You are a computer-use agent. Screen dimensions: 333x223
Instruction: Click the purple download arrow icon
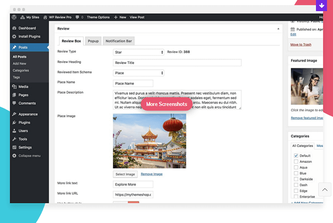click(321, 6)
